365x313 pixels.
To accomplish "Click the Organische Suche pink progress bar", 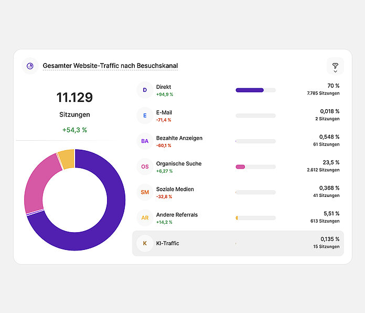I will (x=241, y=166).
